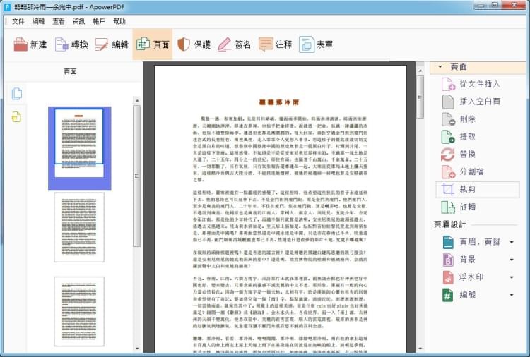
Task: Click document view scroll down arrow
Action: point(420,349)
